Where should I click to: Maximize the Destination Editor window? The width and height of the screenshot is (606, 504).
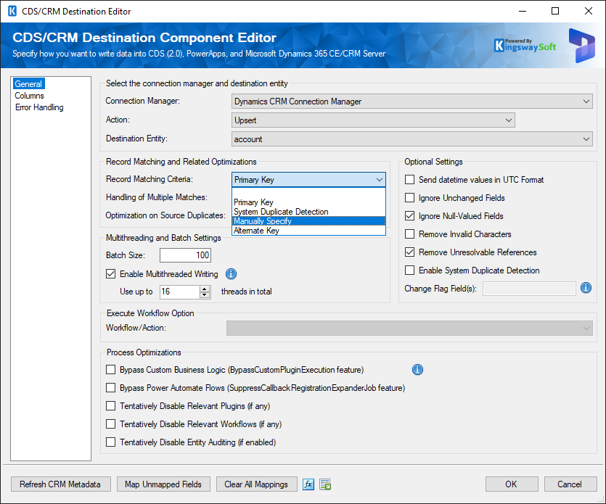555,11
